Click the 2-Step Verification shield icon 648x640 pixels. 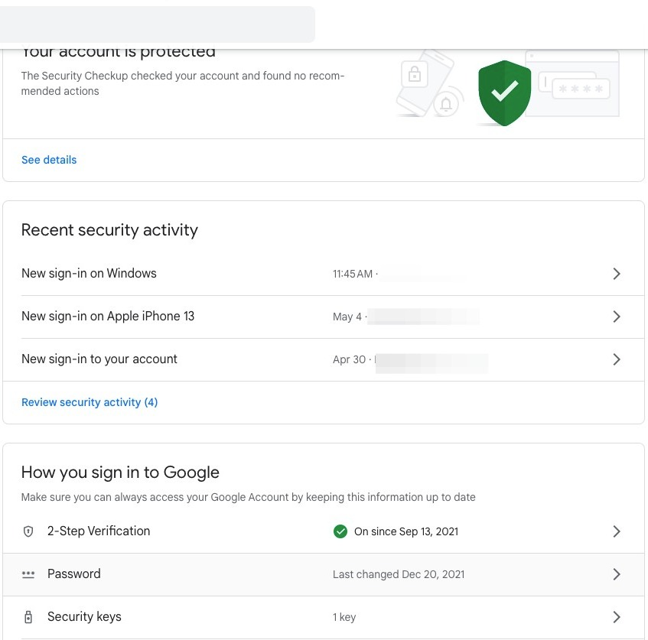pos(28,531)
